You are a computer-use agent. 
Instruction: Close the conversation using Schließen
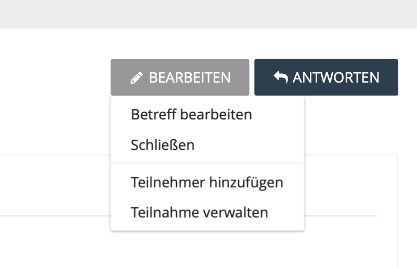click(163, 145)
